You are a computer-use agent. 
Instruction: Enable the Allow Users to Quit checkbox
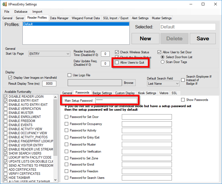click(x=117, y=63)
